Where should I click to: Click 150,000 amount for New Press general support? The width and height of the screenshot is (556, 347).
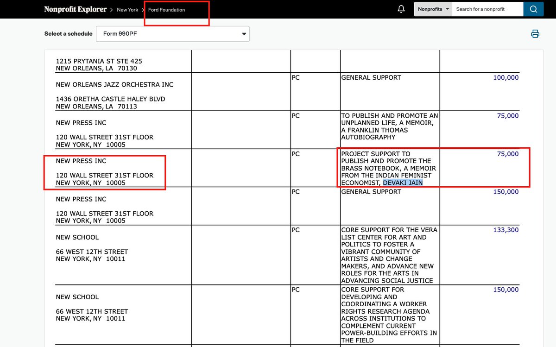[x=506, y=192]
